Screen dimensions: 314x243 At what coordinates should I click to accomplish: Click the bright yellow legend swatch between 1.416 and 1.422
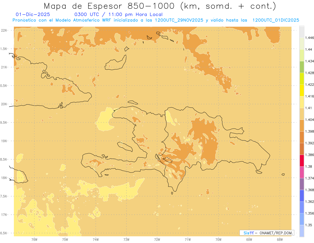click(302, 90)
